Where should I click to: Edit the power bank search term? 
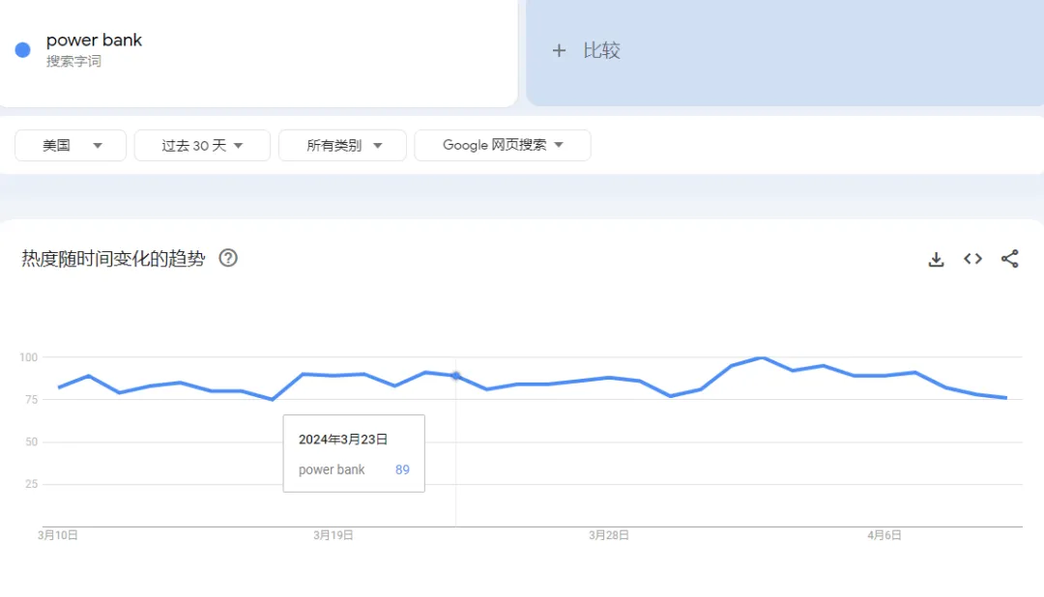(95, 41)
